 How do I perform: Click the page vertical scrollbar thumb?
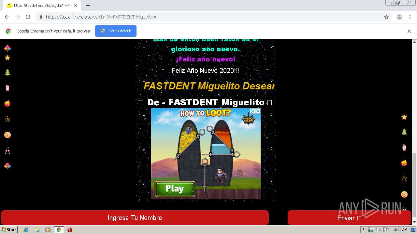click(414, 185)
